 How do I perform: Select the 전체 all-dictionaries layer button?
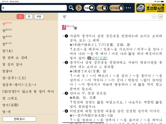89,8
